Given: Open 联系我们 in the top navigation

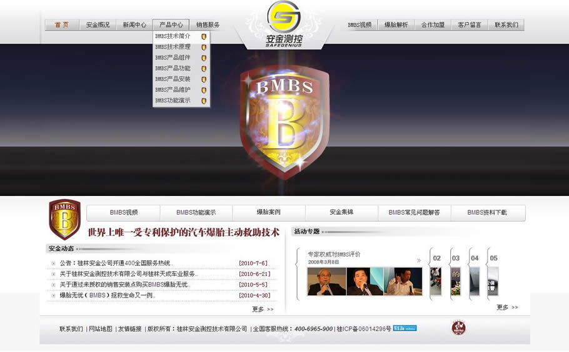Looking at the screenshot, I should 506,25.
